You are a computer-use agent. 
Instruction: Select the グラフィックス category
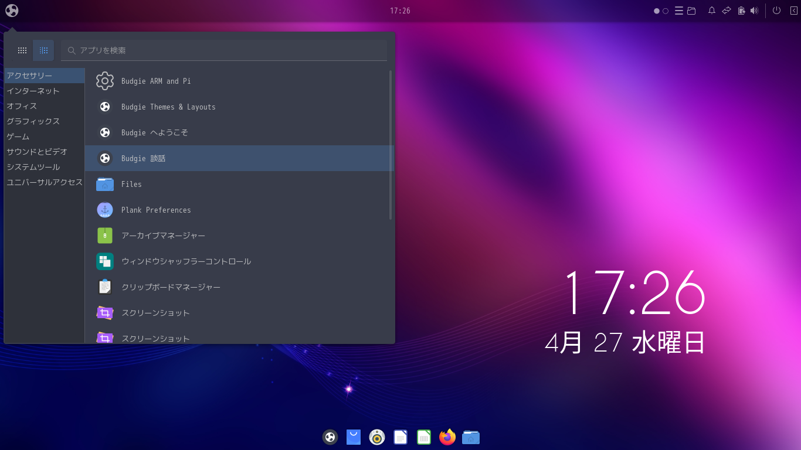45,121
